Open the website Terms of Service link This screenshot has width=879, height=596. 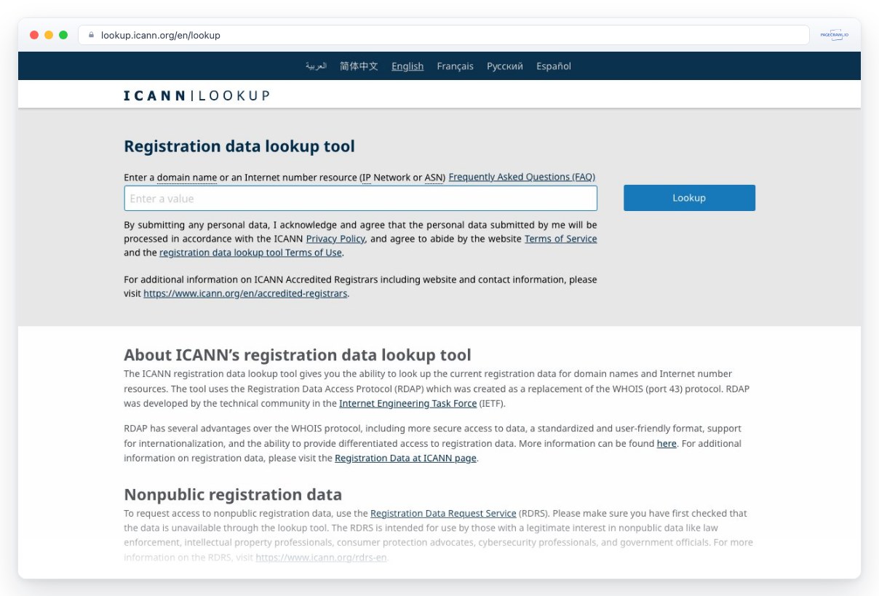(x=560, y=239)
